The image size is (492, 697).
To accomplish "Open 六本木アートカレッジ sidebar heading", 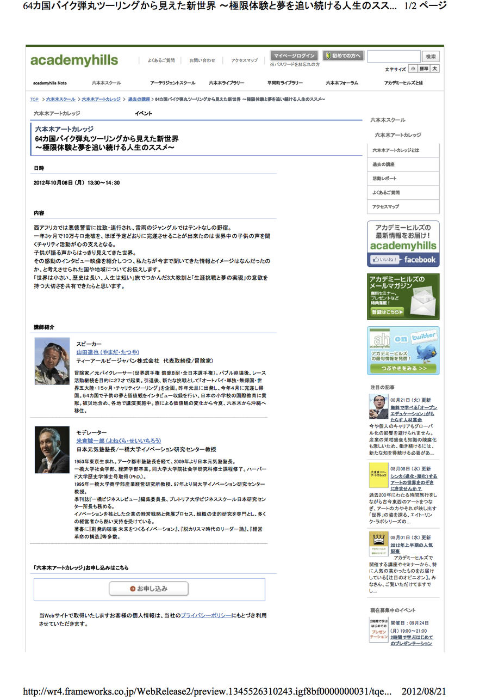I will point(398,135).
